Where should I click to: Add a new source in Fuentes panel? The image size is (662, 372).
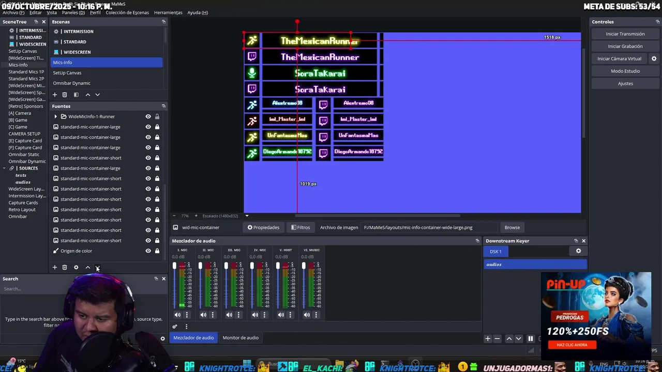pyautogui.click(x=55, y=267)
